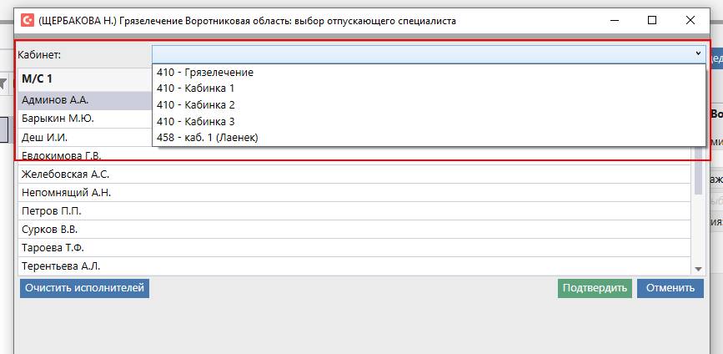The image size is (723, 354).
Task: Choose Непомнящий А.Н. from specialist list
Action: point(66,193)
